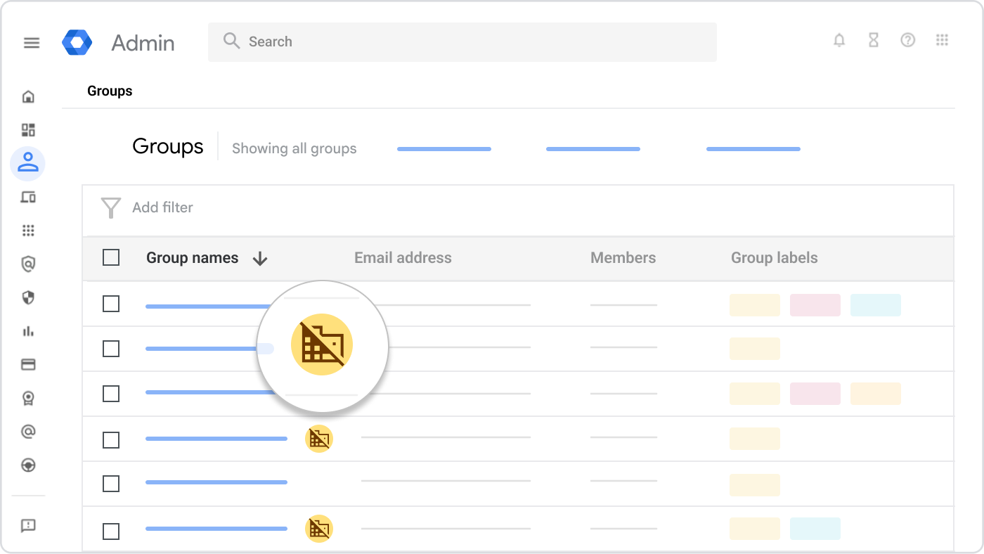This screenshot has width=984, height=554.
Task: Open the Help question mark icon
Action: click(908, 41)
